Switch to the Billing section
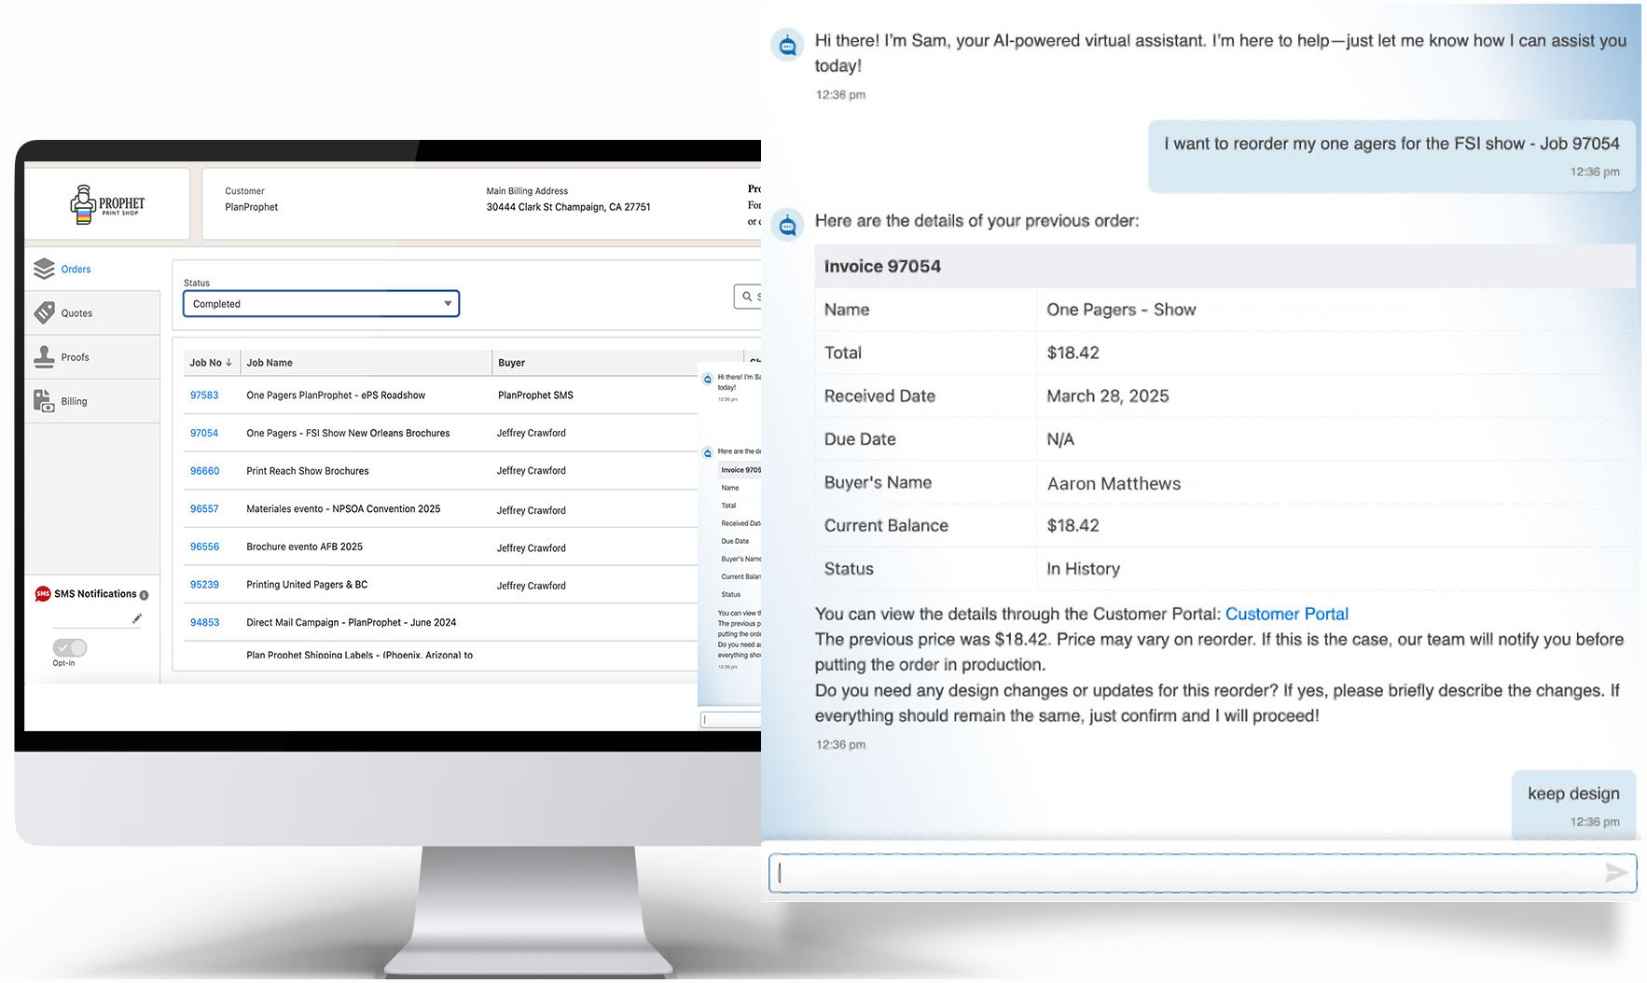The height and width of the screenshot is (983, 1647). tap(76, 400)
